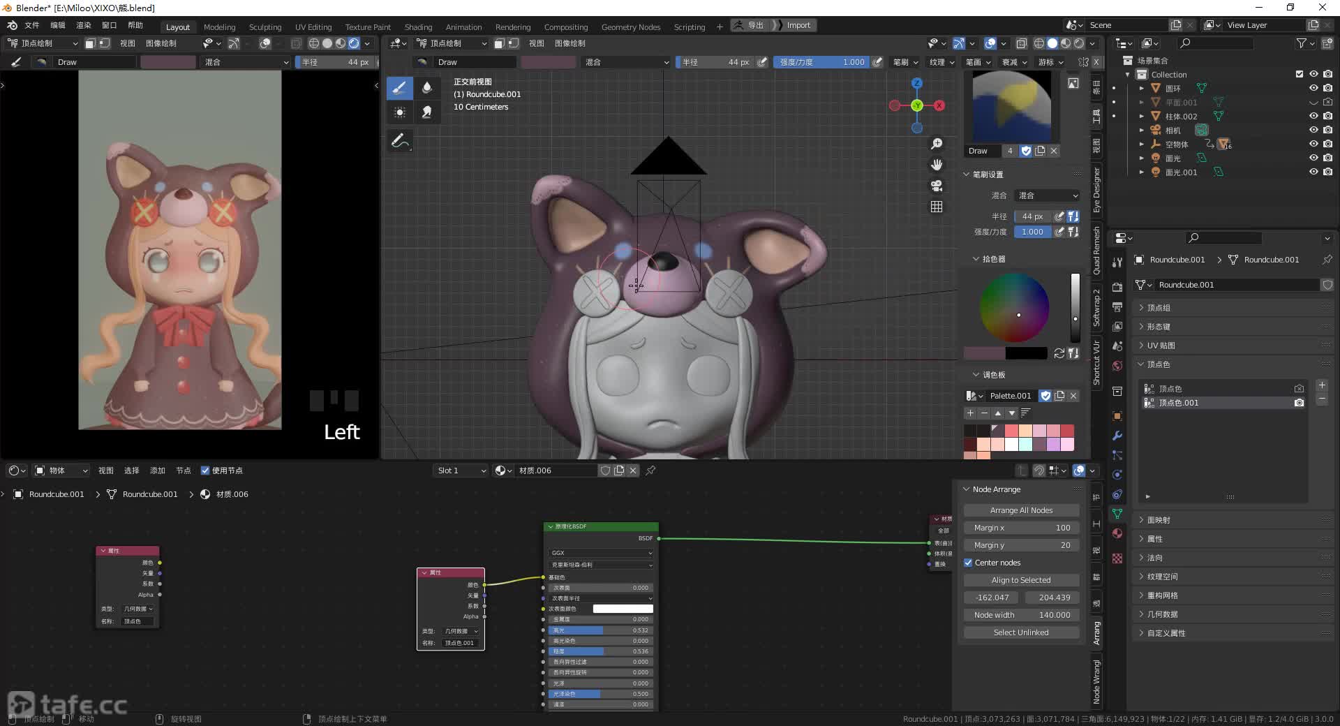This screenshot has width=1340, height=726.
Task: Open the Object Data (mesh) properties tab
Action: point(1117,514)
